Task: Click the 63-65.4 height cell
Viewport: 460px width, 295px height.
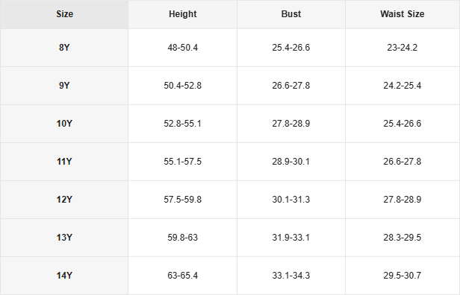Action: pyautogui.click(x=182, y=276)
